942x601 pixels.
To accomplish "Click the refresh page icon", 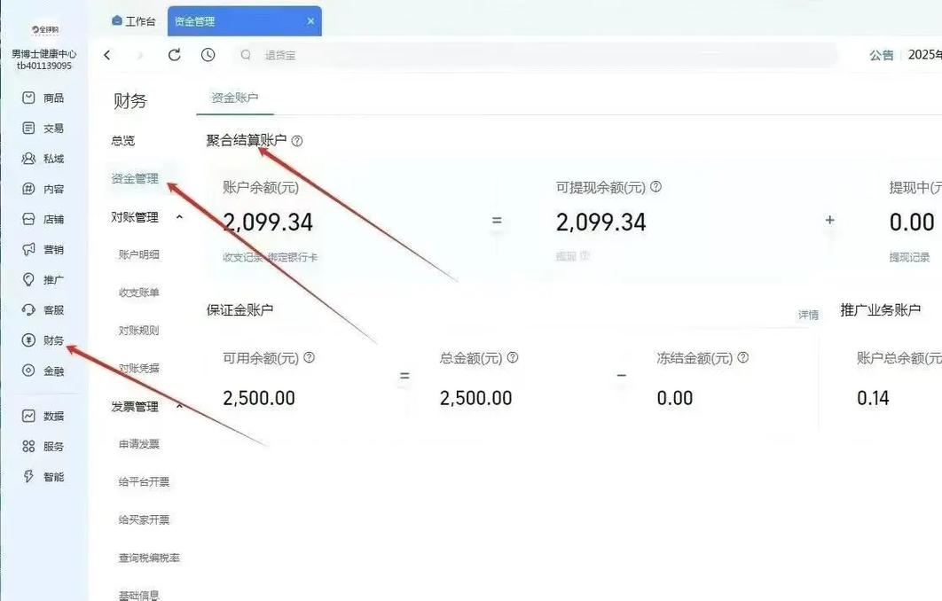I will point(175,55).
